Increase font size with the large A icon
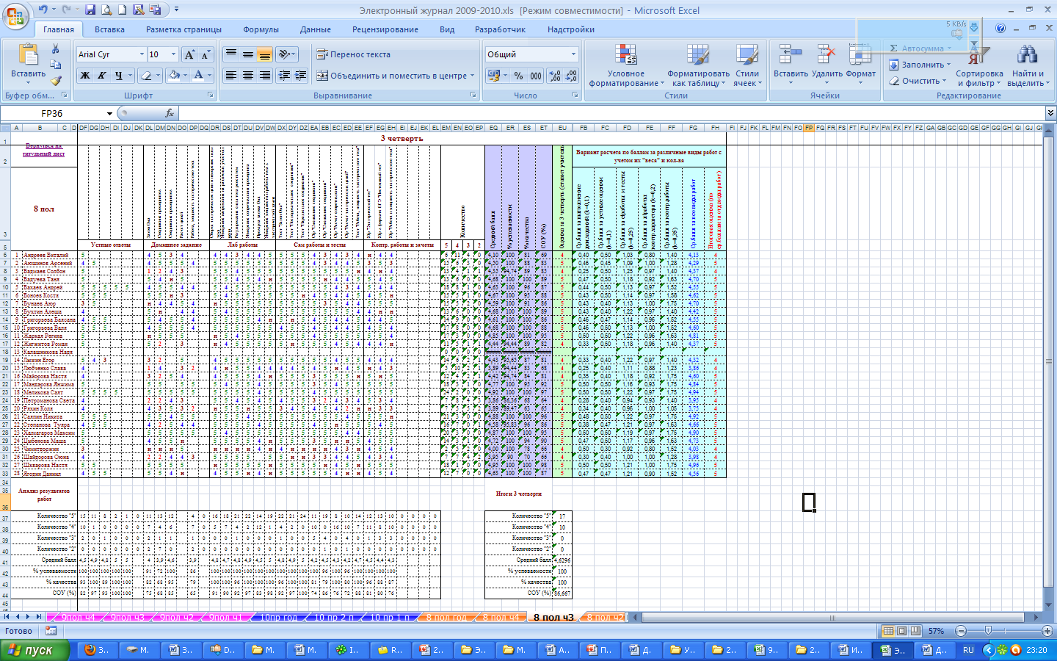Screen dimensions: 1057x661 coord(189,54)
